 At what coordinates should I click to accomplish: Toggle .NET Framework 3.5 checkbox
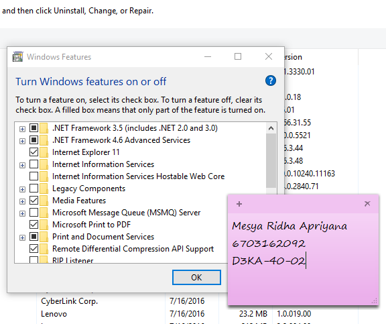click(34, 128)
